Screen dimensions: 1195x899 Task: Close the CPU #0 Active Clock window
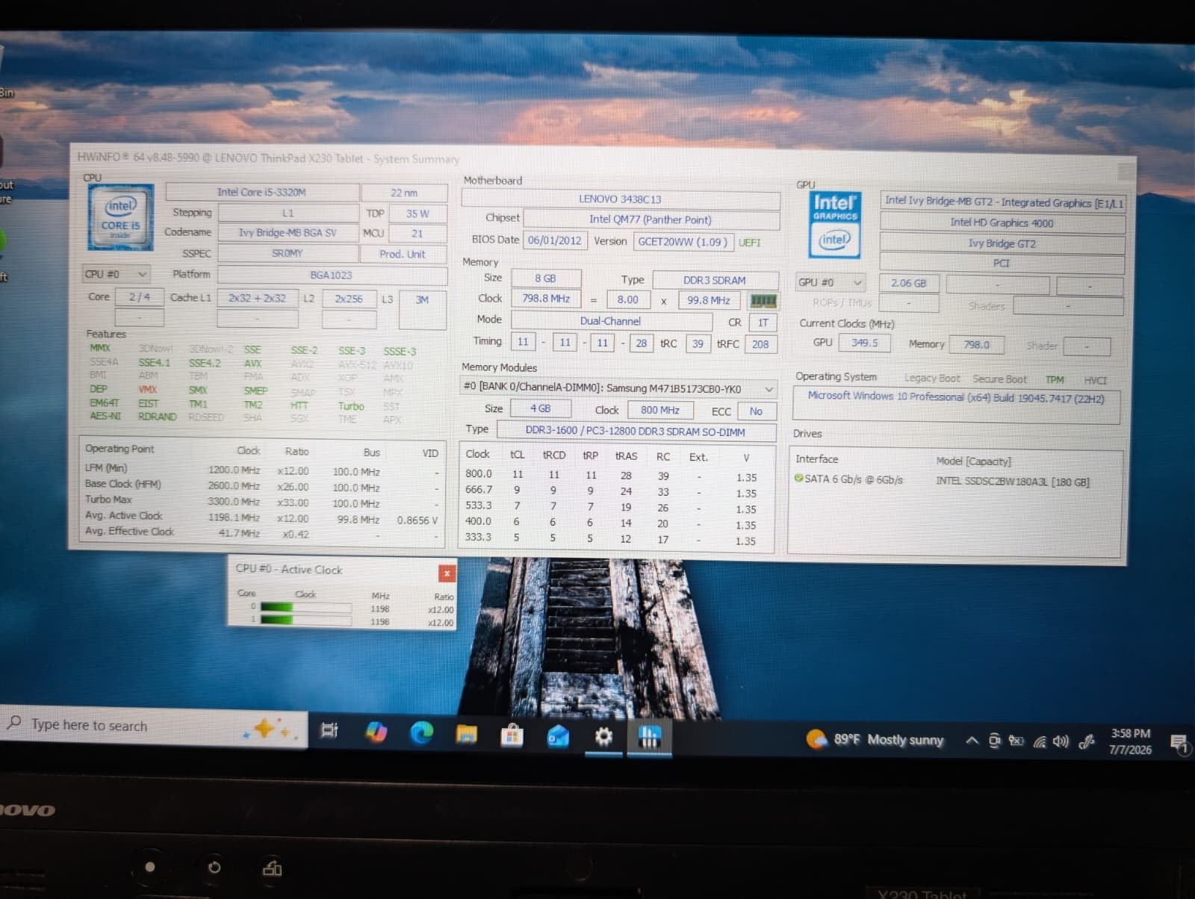tap(447, 573)
